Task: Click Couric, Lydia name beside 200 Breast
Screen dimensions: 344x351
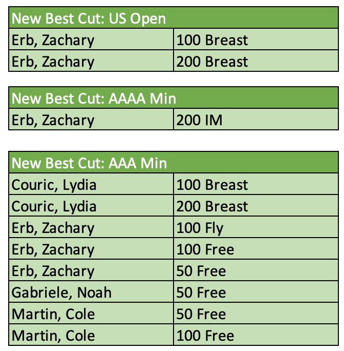Action: click(54, 206)
